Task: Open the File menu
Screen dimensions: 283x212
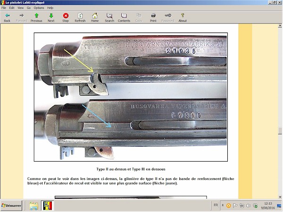Action: coord(4,8)
